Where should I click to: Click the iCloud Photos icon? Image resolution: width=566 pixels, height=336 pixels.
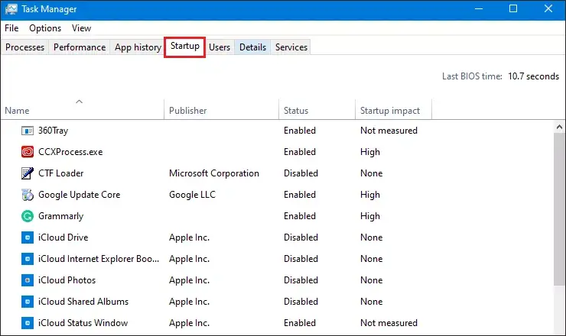coord(28,280)
